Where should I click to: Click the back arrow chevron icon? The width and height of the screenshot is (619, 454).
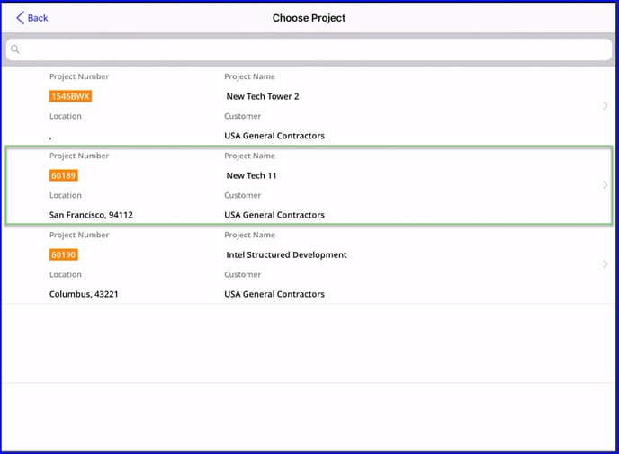pos(20,18)
